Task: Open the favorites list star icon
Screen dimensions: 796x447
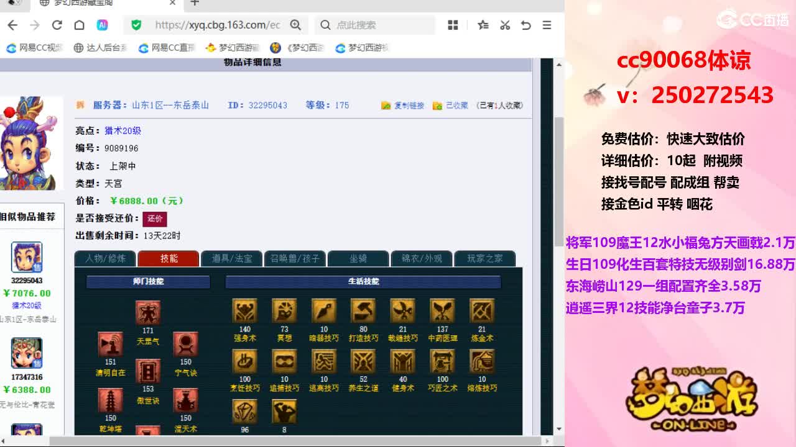Action: pyautogui.click(x=483, y=25)
